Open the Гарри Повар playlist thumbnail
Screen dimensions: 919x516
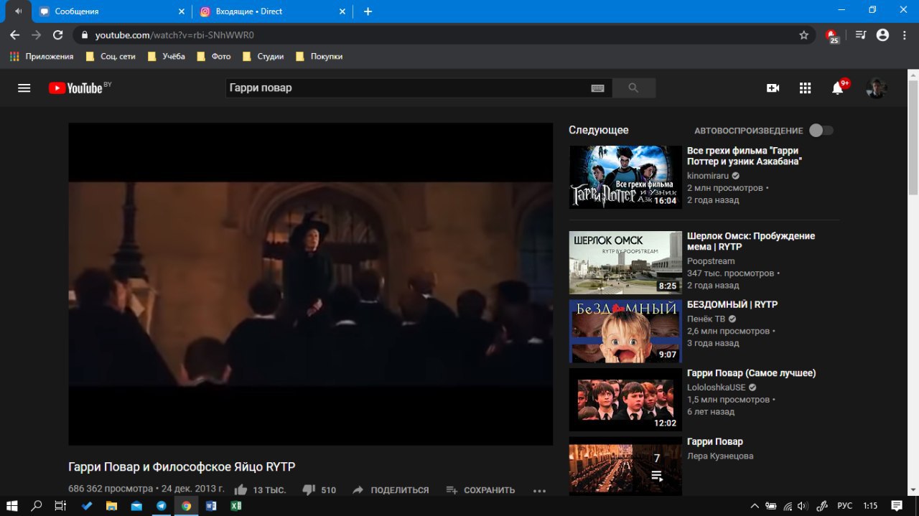pyautogui.click(x=625, y=466)
